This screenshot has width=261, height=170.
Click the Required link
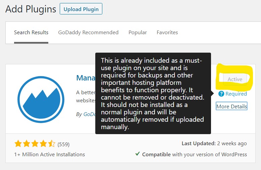tap(236, 94)
